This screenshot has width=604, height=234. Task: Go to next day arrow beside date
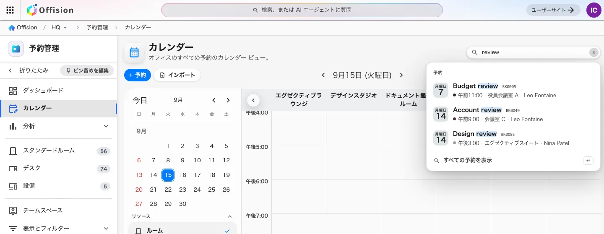click(401, 75)
